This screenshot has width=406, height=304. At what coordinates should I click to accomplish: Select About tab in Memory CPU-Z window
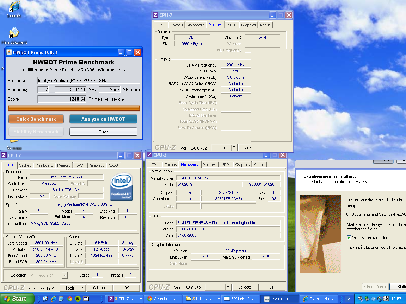tap(265, 25)
